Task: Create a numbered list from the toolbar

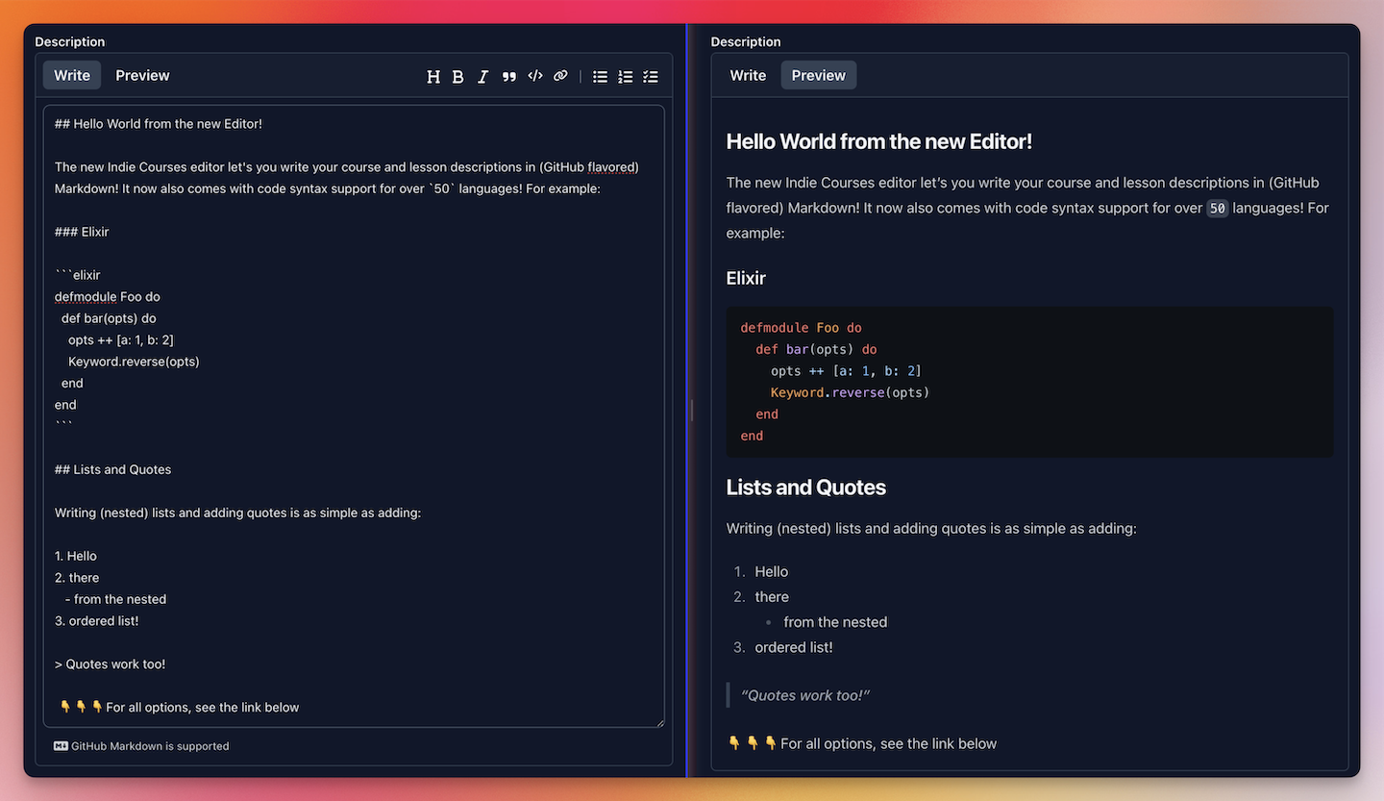Action: [x=625, y=76]
